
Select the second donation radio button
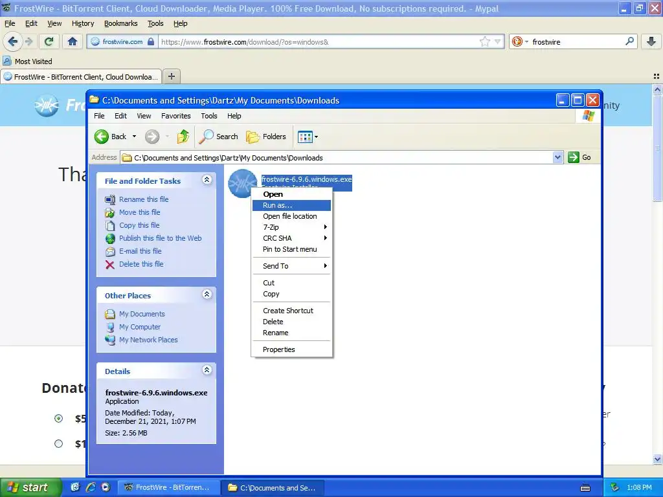(58, 444)
